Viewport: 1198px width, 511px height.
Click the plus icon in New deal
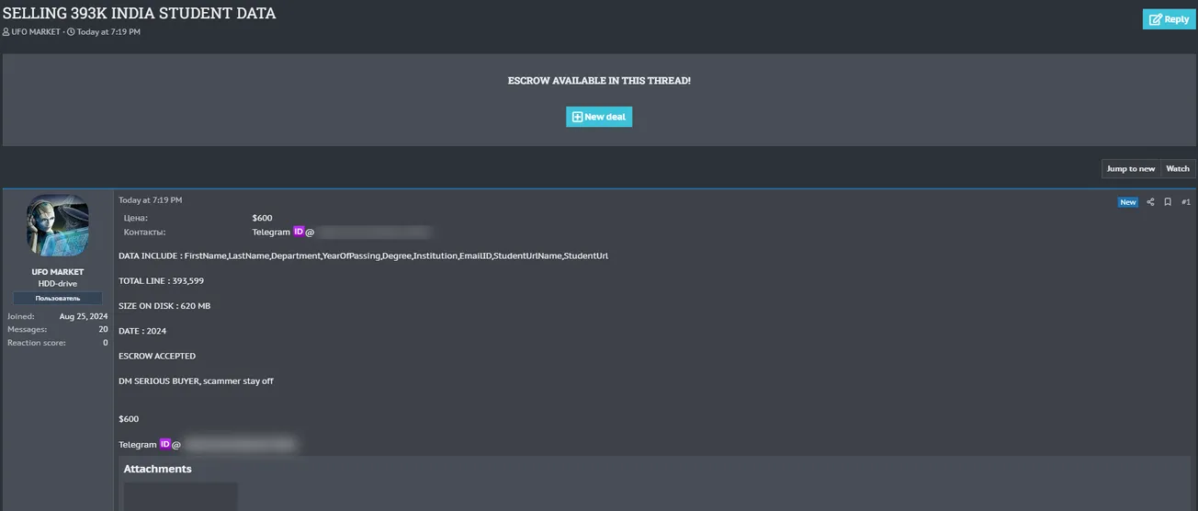click(577, 117)
